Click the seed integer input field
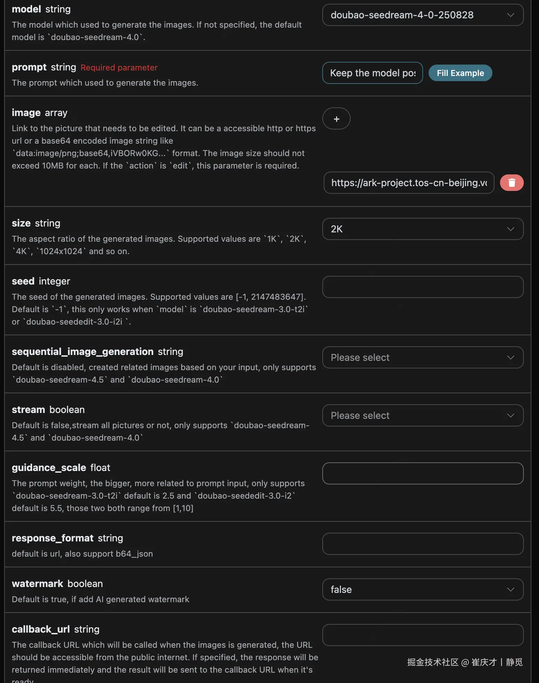The image size is (539, 683). 423,287
